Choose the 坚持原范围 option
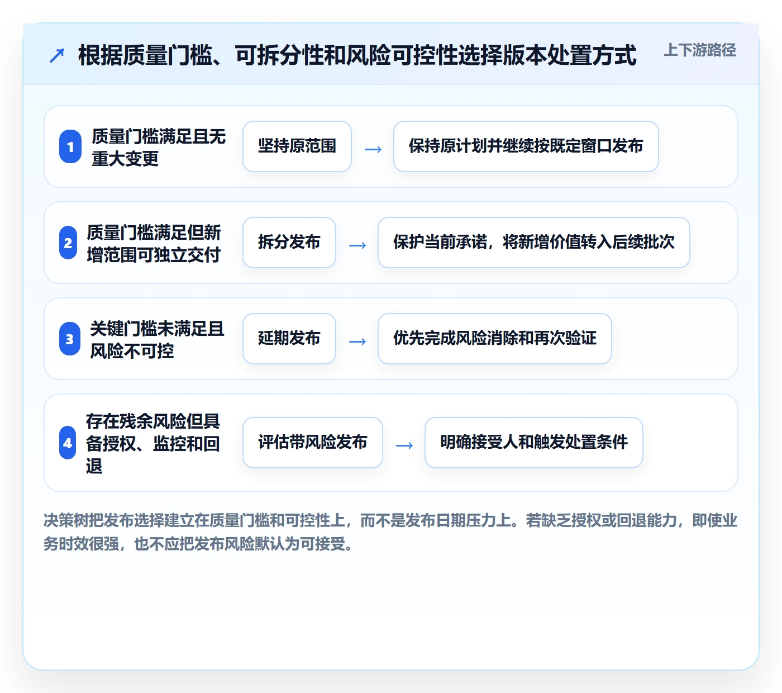 [297, 146]
